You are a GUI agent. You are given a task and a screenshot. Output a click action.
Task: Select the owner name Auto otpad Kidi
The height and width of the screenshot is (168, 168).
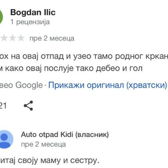point(47,135)
